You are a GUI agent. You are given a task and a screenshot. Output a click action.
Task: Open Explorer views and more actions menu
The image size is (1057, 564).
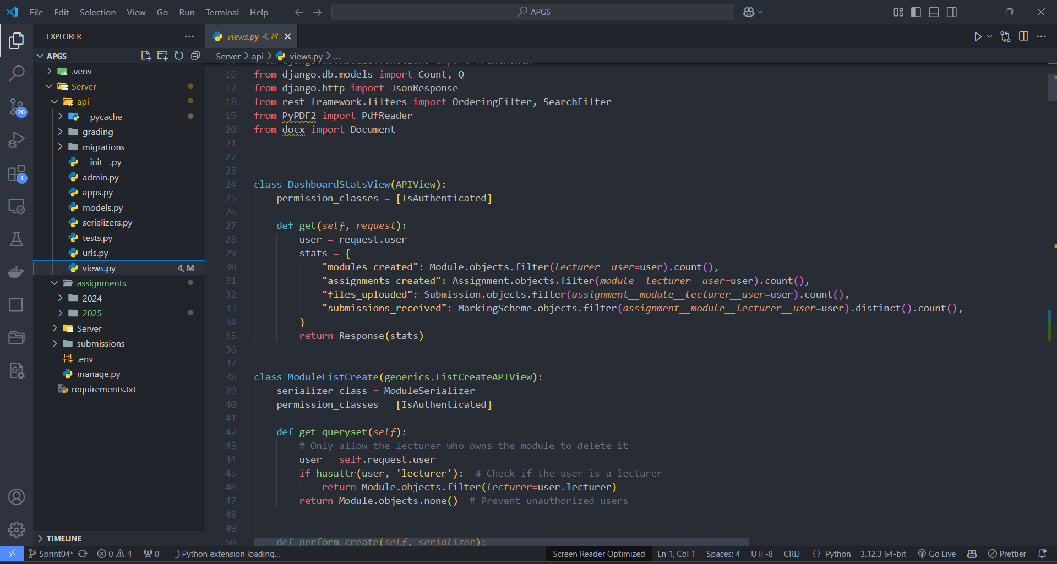[x=189, y=36]
